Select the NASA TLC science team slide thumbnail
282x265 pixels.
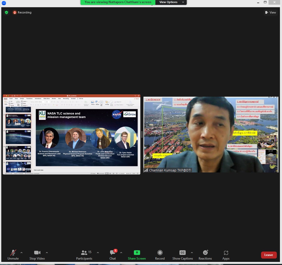(x=18, y=121)
